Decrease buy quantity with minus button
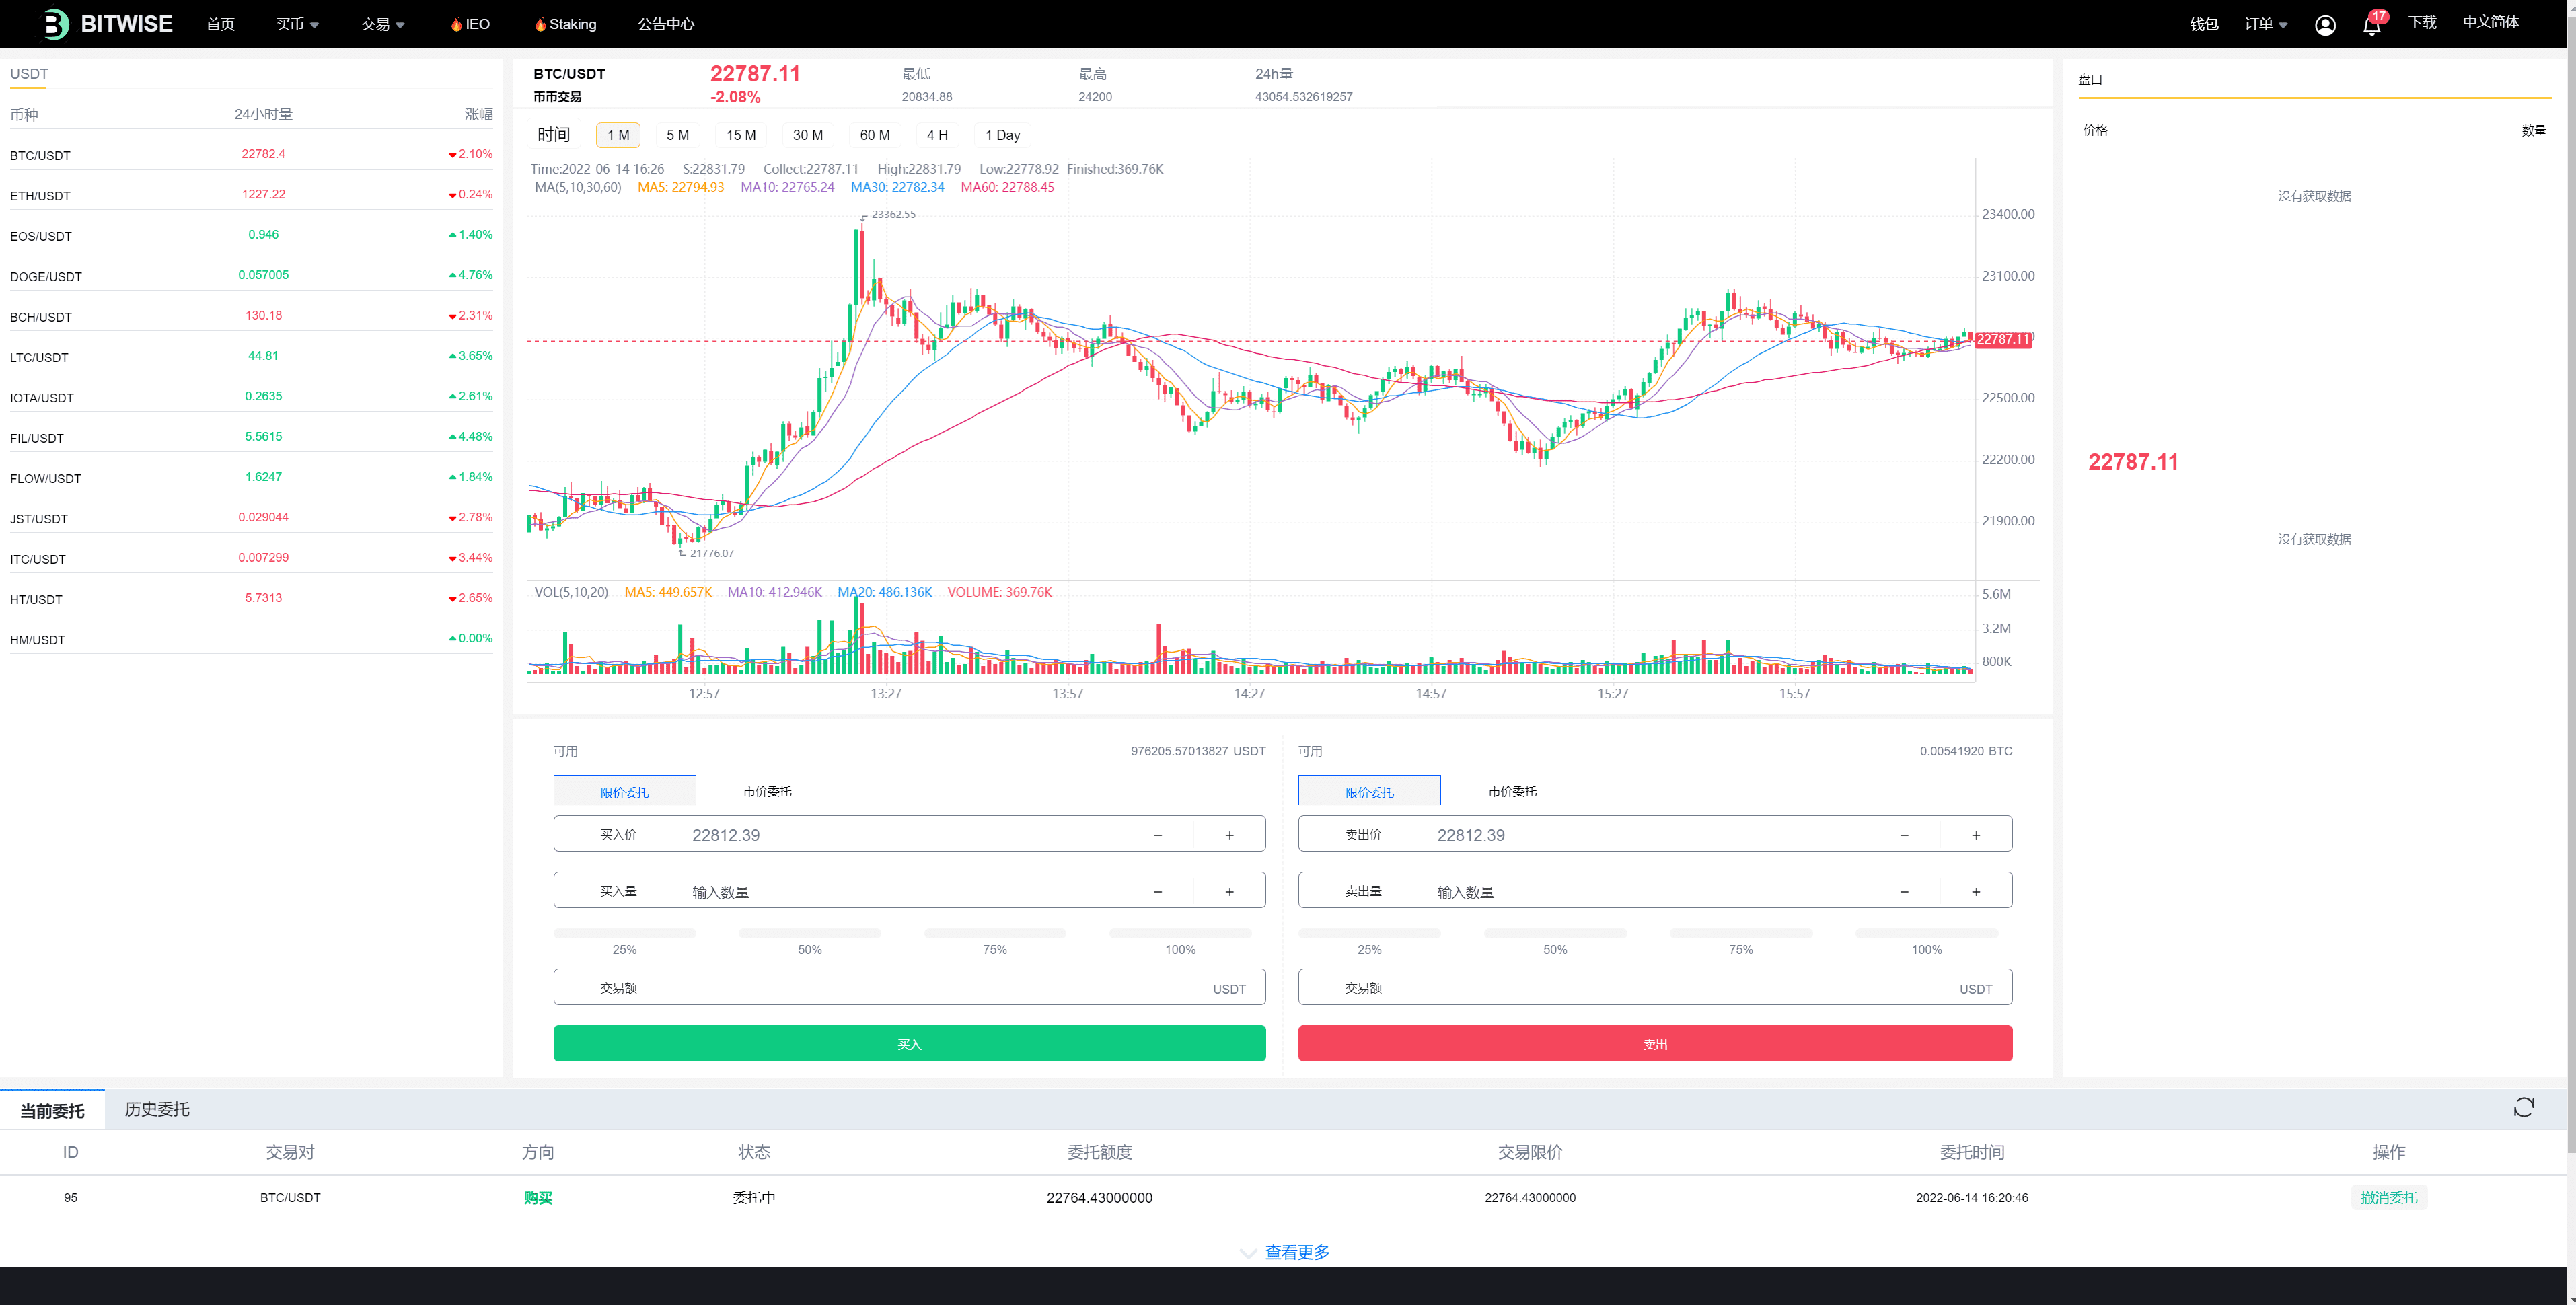The image size is (2576, 1305). point(1157,891)
